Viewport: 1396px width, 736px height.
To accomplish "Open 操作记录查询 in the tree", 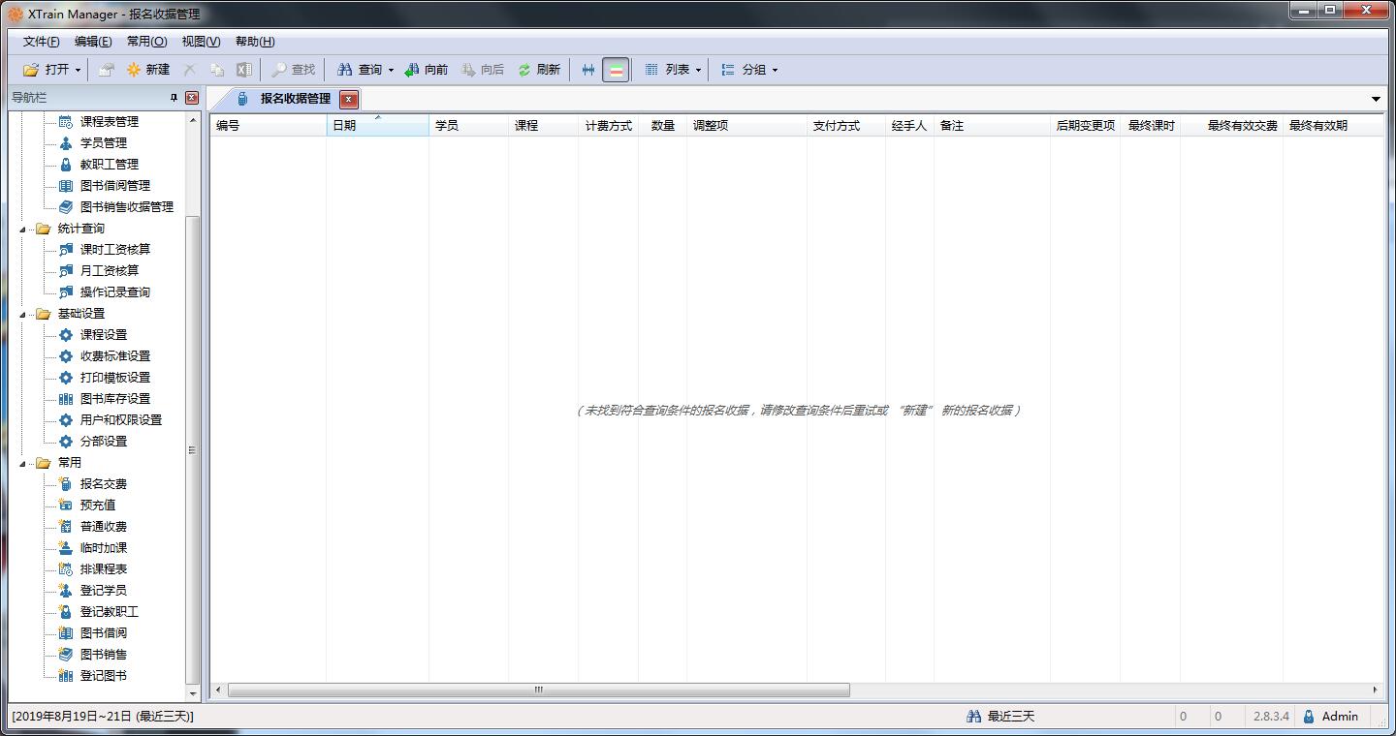I will click(x=114, y=292).
